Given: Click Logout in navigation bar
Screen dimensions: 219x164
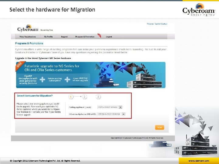Looking at the screenshot, I should [109, 37].
